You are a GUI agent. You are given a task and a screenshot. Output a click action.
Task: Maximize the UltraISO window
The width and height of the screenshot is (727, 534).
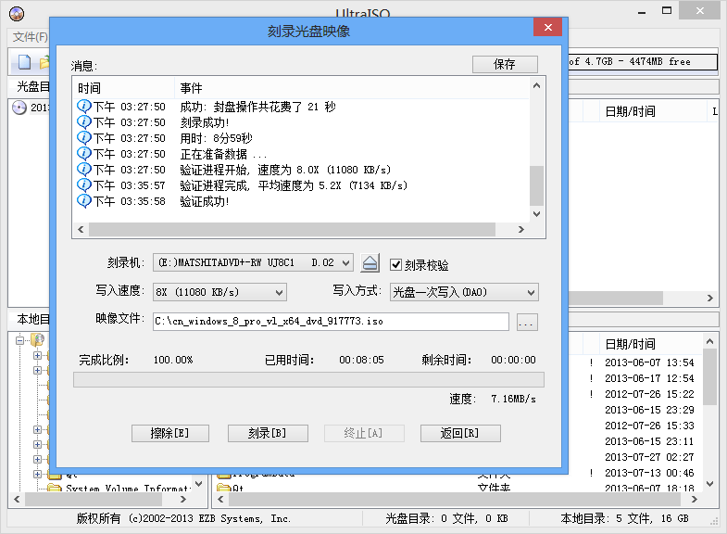(667, 11)
